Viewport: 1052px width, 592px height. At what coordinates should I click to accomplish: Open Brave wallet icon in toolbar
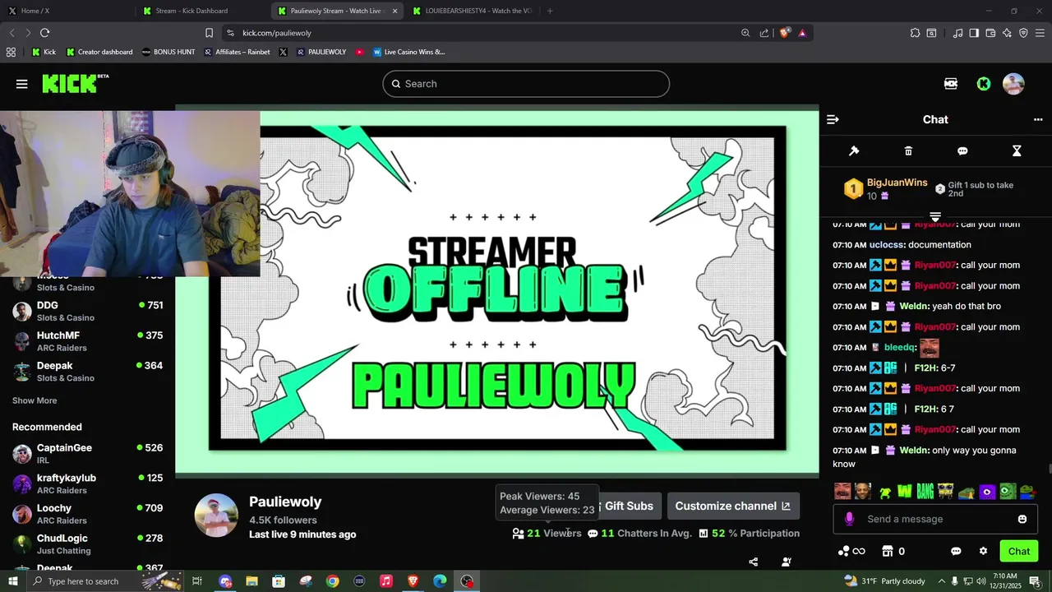point(990,33)
